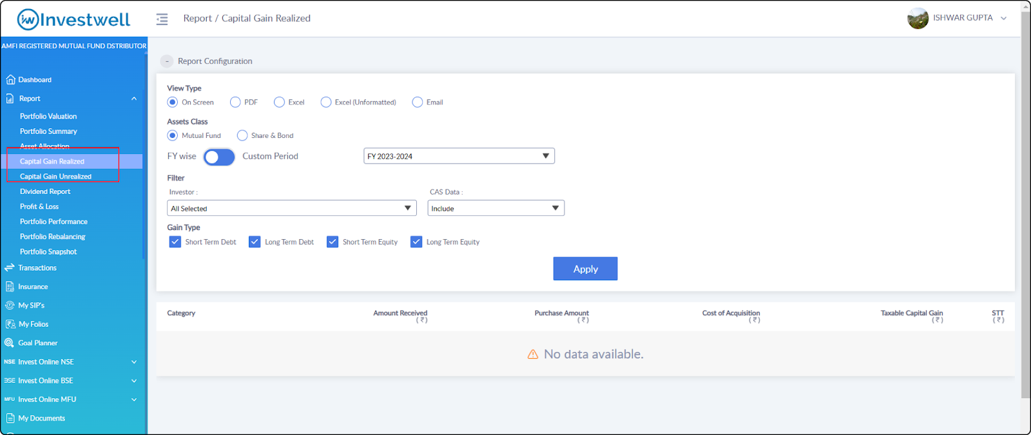Open the CAS Data Include dropdown

point(496,208)
